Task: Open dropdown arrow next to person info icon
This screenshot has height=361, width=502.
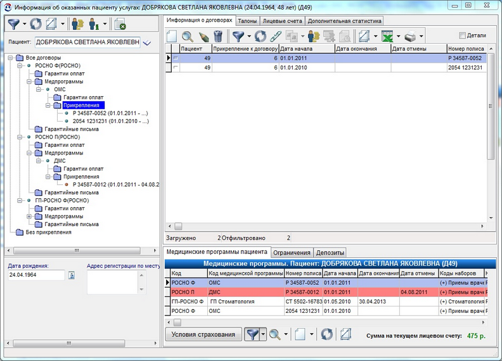Action: click(x=105, y=24)
